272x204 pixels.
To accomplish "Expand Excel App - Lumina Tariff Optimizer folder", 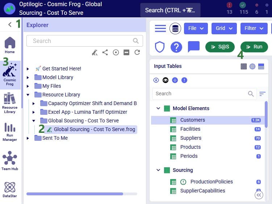I will [34, 112].
